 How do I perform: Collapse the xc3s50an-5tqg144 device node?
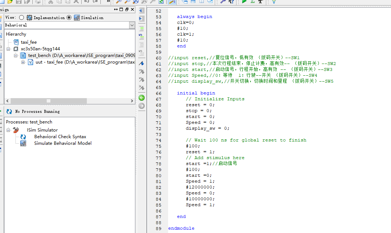(x=8, y=49)
